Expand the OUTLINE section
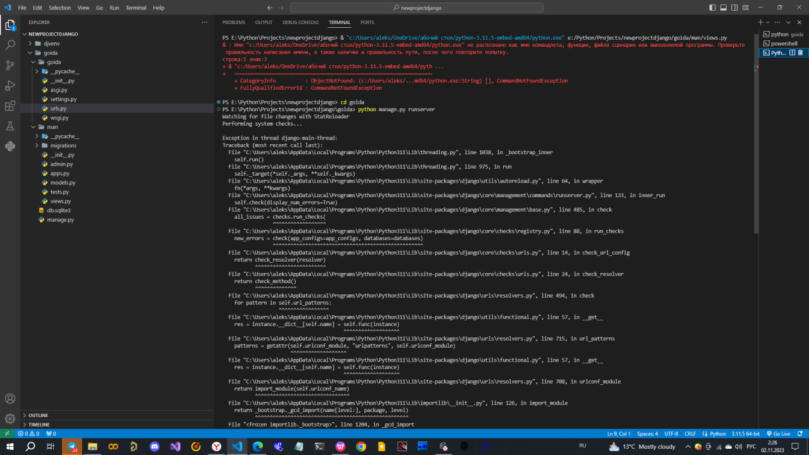This screenshot has width=809, height=455. (38, 415)
